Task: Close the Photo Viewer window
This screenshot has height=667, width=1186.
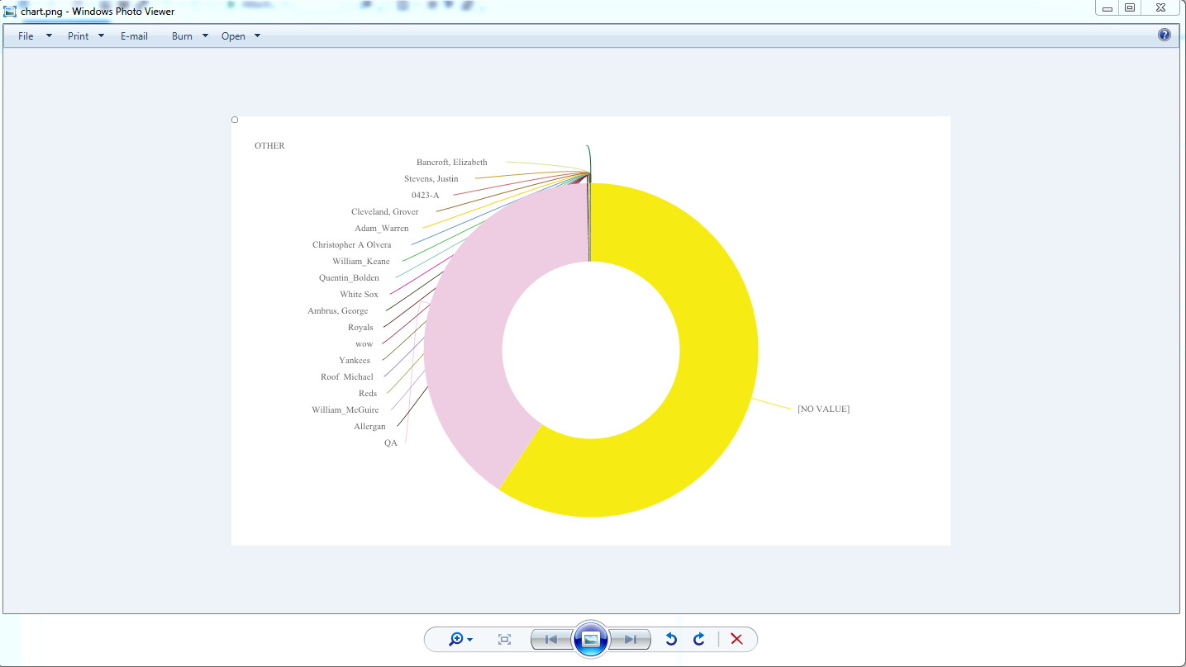Action: tap(1161, 8)
